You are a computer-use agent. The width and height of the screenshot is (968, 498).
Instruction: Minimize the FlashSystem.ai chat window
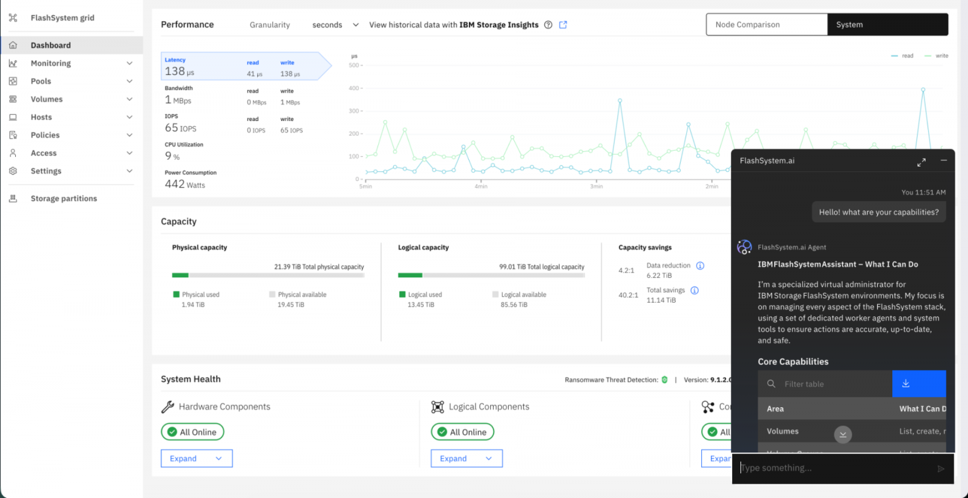(943, 160)
